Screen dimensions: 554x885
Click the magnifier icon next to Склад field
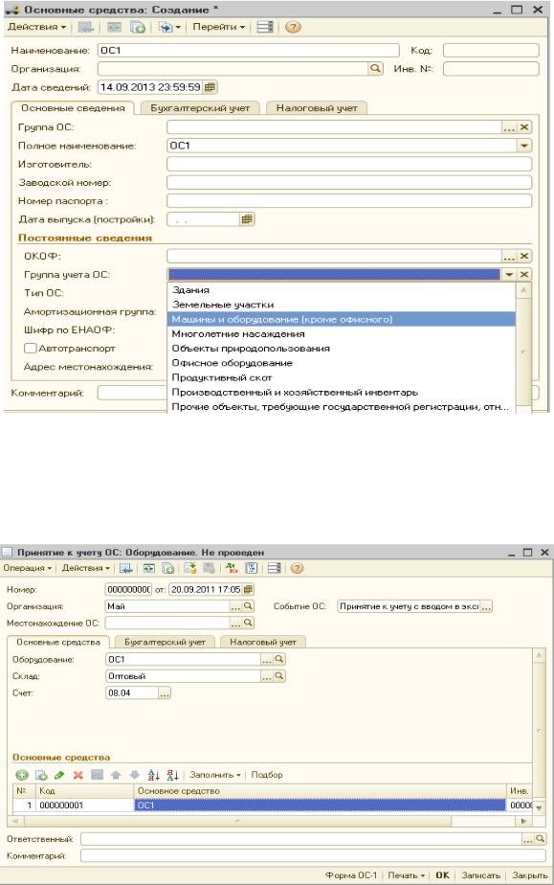tap(278, 675)
